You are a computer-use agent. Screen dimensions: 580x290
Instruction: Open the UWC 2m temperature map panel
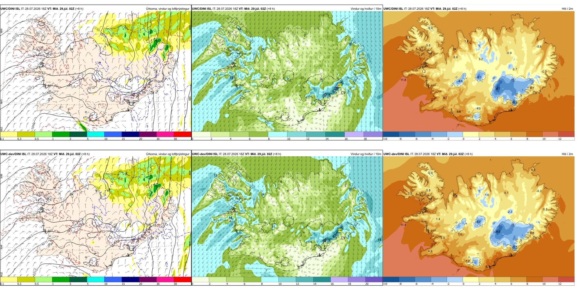click(479, 71)
